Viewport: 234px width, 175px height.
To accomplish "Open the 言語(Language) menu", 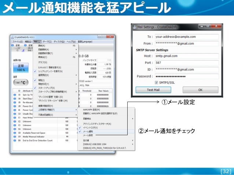I will click(85, 42).
